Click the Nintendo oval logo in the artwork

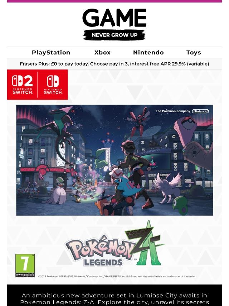point(200,111)
